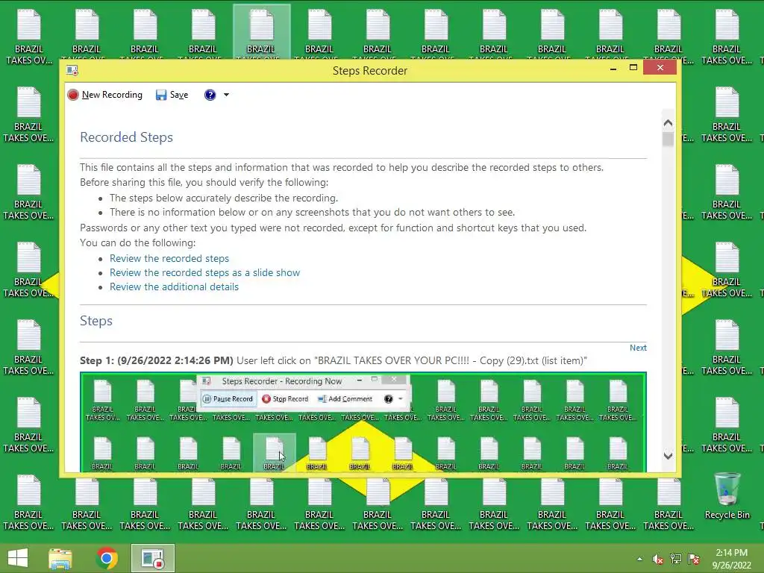Viewport: 764px width, 573px height.
Task: Launch Google Chrome from the taskbar
Action: point(107,558)
